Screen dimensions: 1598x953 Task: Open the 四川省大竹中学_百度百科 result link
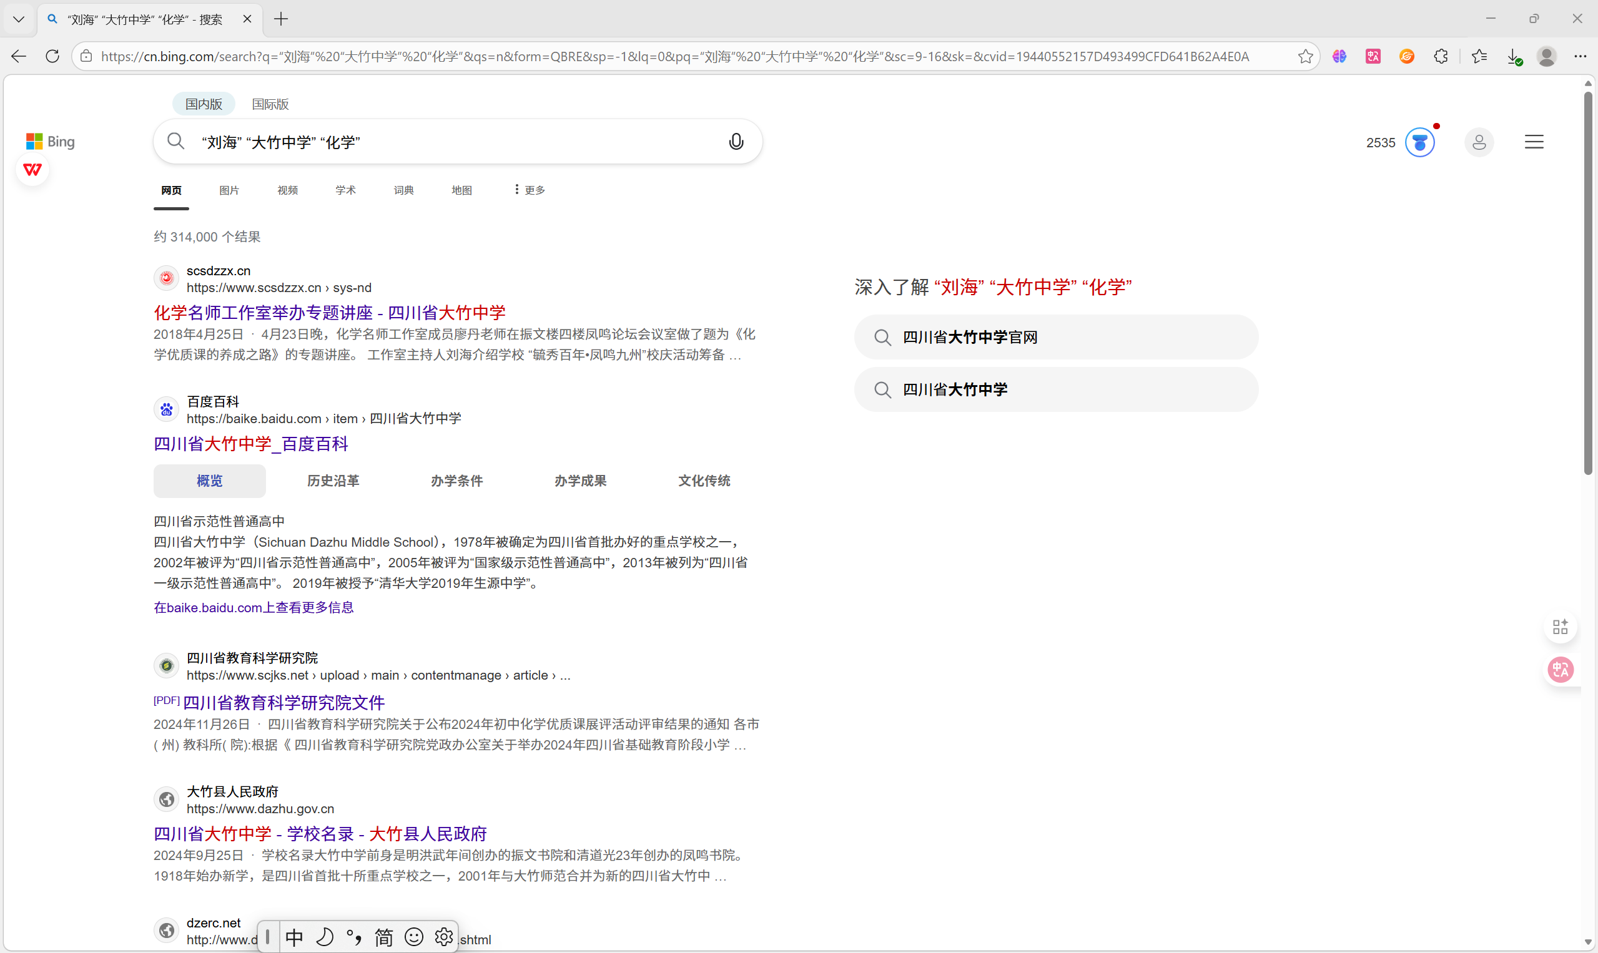click(x=250, y=444)
